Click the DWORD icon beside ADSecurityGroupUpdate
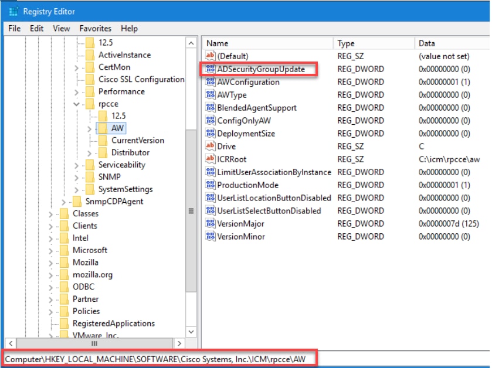The image size is (492, 368). click(x=211, y=69)
